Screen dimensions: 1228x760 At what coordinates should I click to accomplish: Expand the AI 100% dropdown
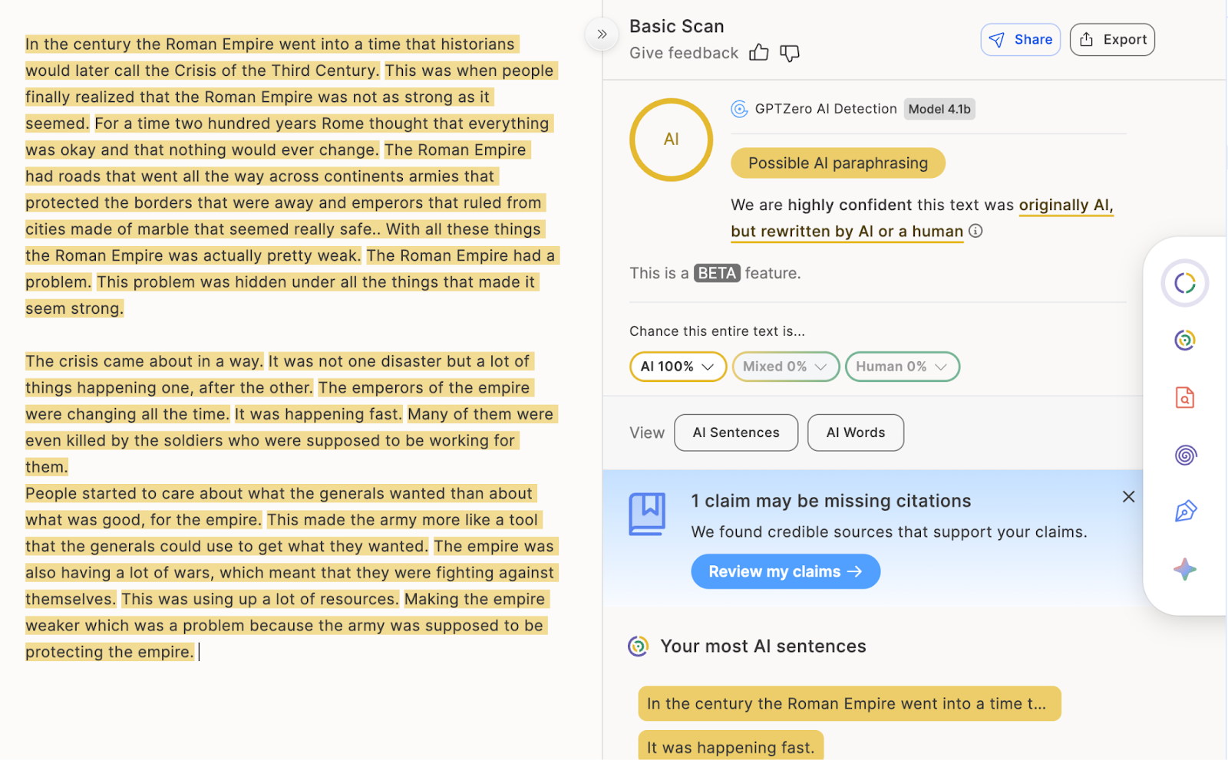click(x=678, y=367)
